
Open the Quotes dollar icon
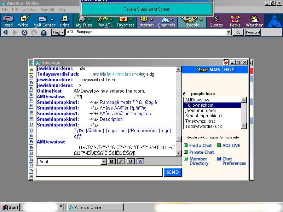click(x=216, y=21)
